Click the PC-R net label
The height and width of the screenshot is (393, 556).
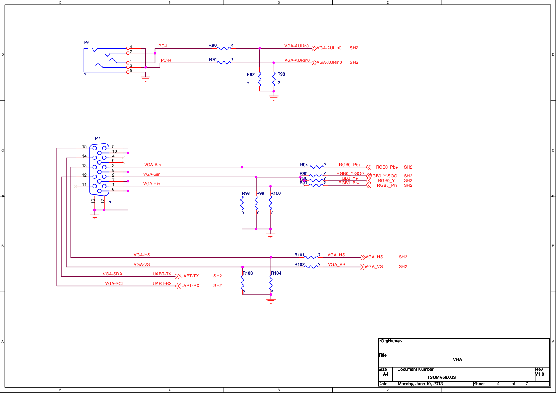[x=166, y=61]
